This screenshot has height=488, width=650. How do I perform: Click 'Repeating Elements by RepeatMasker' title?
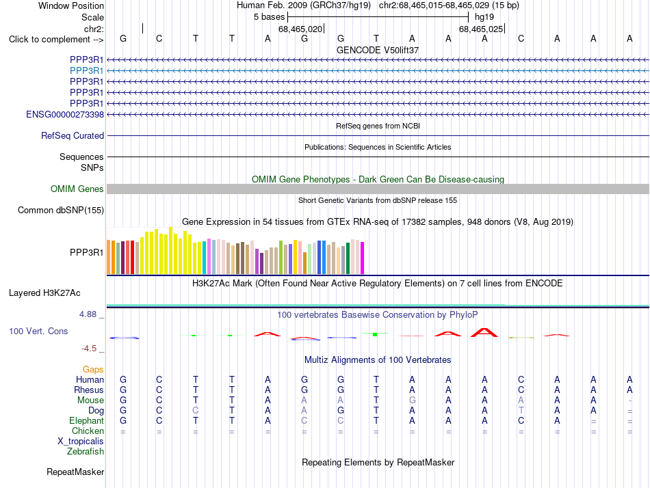pyautogui.click(x=378, y=462)
